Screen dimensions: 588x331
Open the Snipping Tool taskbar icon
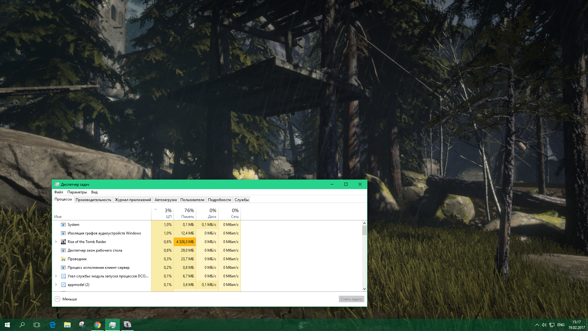pyautogui.click(x=82, y=325)
